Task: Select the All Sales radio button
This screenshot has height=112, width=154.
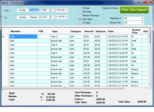Action: (x=80, y=8)
